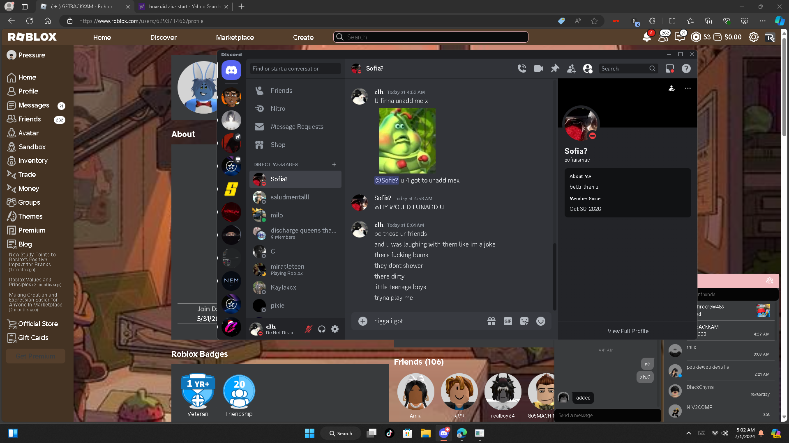Viewport: 789px width, 443px height.
Task: Open Discord help icon
Action: point(686,69)
